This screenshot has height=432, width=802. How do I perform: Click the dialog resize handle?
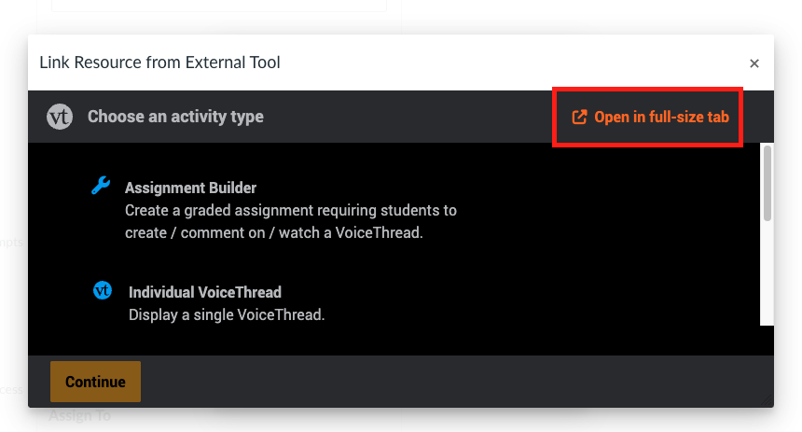(x=767, y=401)
